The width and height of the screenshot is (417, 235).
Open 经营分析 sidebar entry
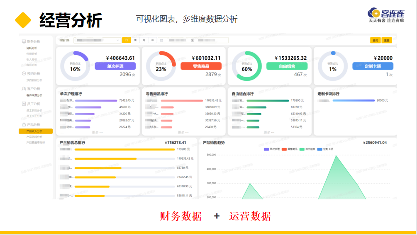(32, 53)
